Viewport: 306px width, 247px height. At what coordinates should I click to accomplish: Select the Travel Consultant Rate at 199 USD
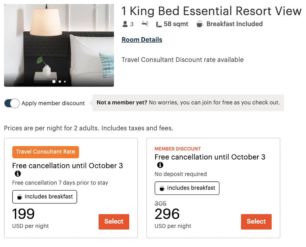click(114, 222)
